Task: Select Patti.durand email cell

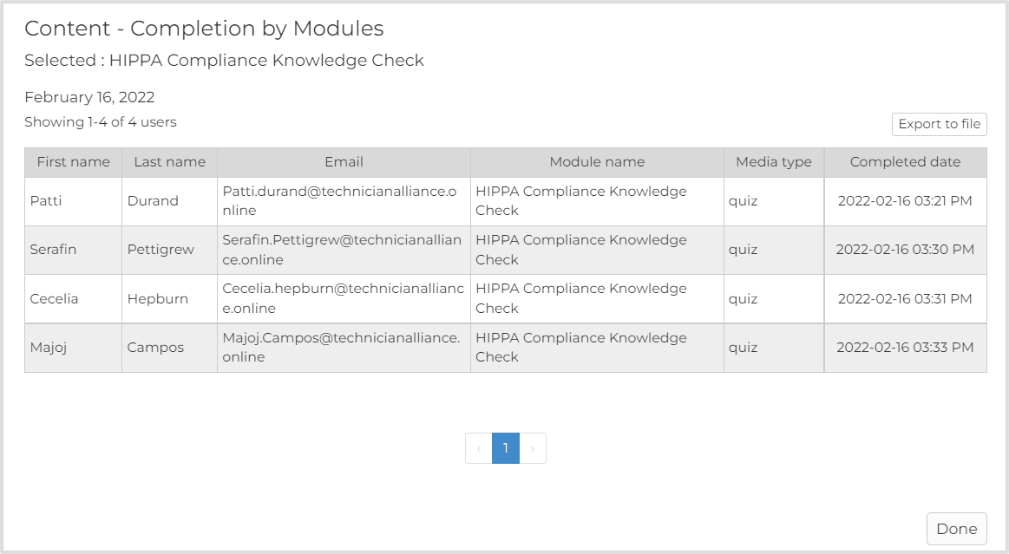Action: [344, 201]
